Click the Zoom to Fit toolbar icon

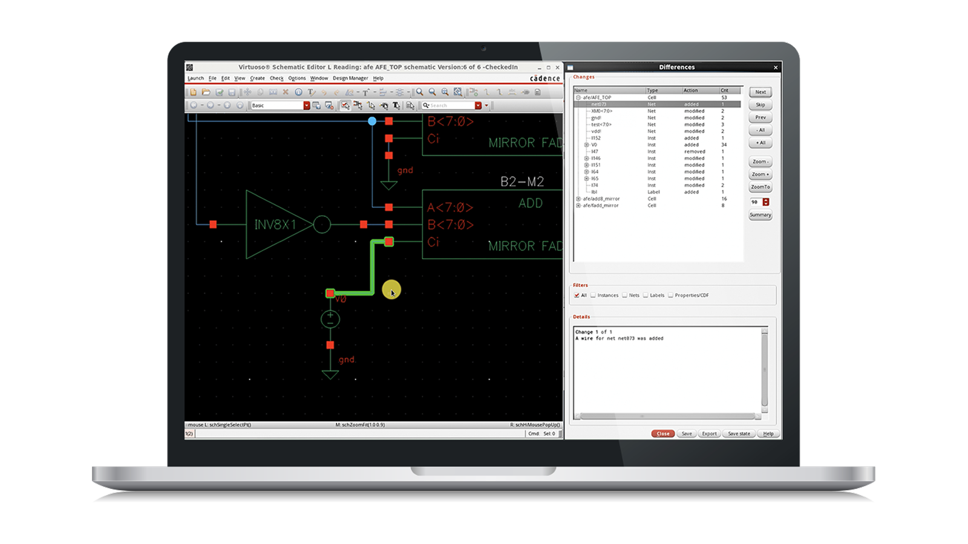coord(445,92)
